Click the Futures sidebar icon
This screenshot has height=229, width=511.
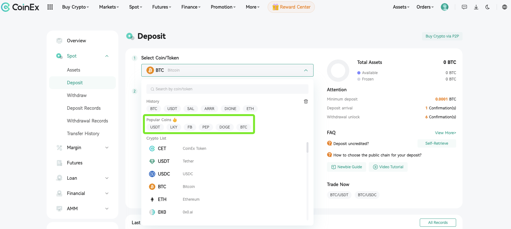(59, 163)
